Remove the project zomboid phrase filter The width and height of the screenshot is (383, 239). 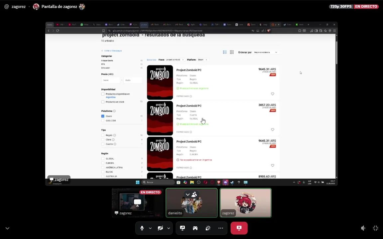(183, 60)
